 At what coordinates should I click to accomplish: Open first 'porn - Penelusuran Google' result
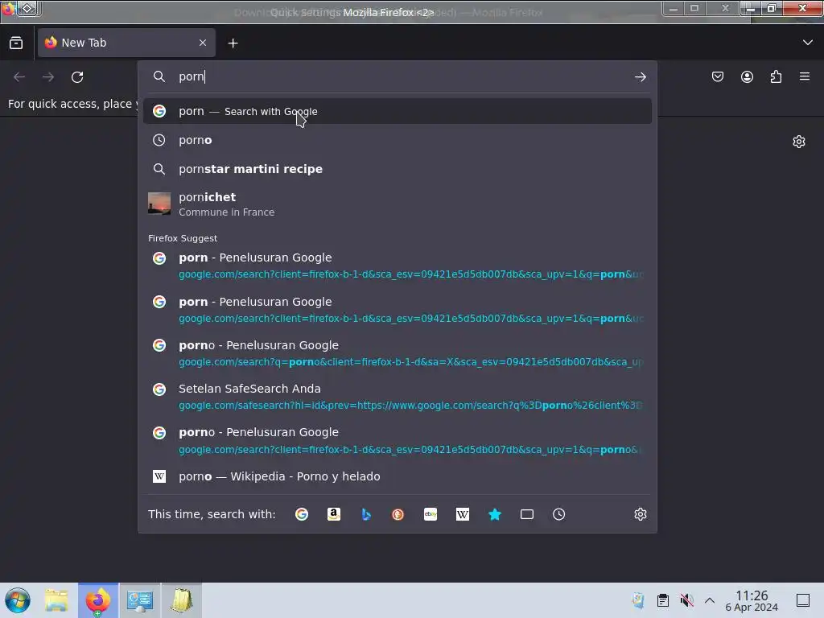[398, 266]
